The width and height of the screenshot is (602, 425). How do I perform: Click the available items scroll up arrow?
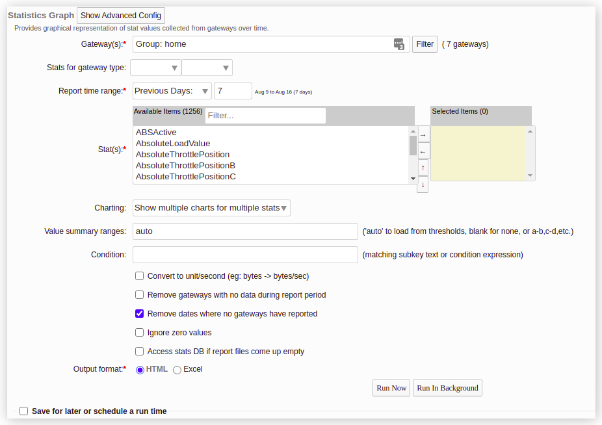413,132
